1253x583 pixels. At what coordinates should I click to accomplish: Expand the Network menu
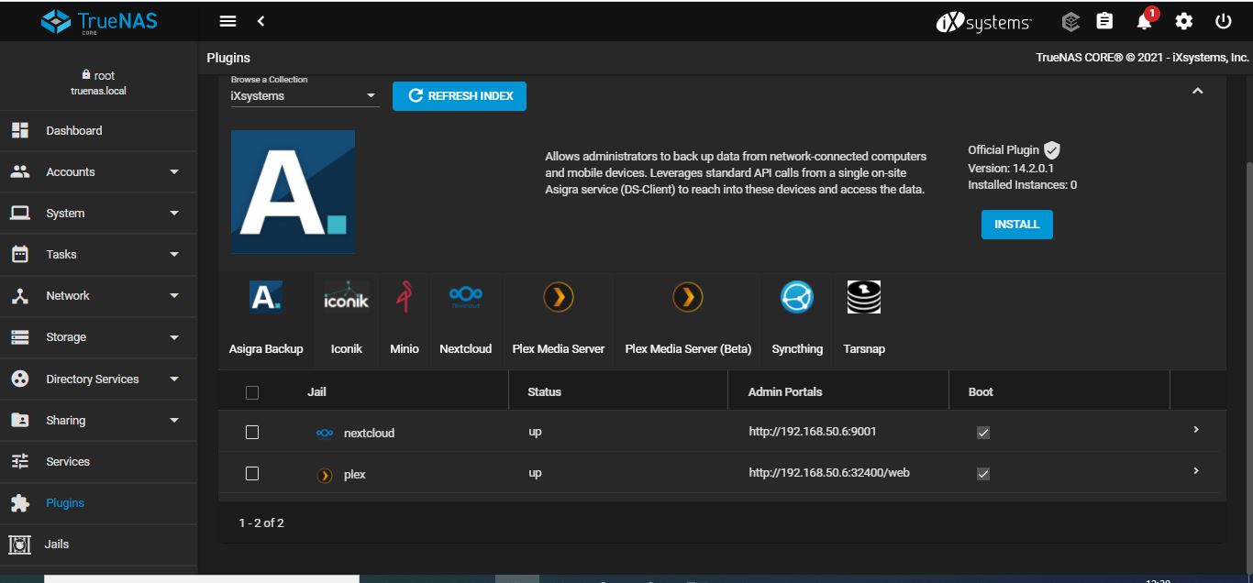point(98,295)
